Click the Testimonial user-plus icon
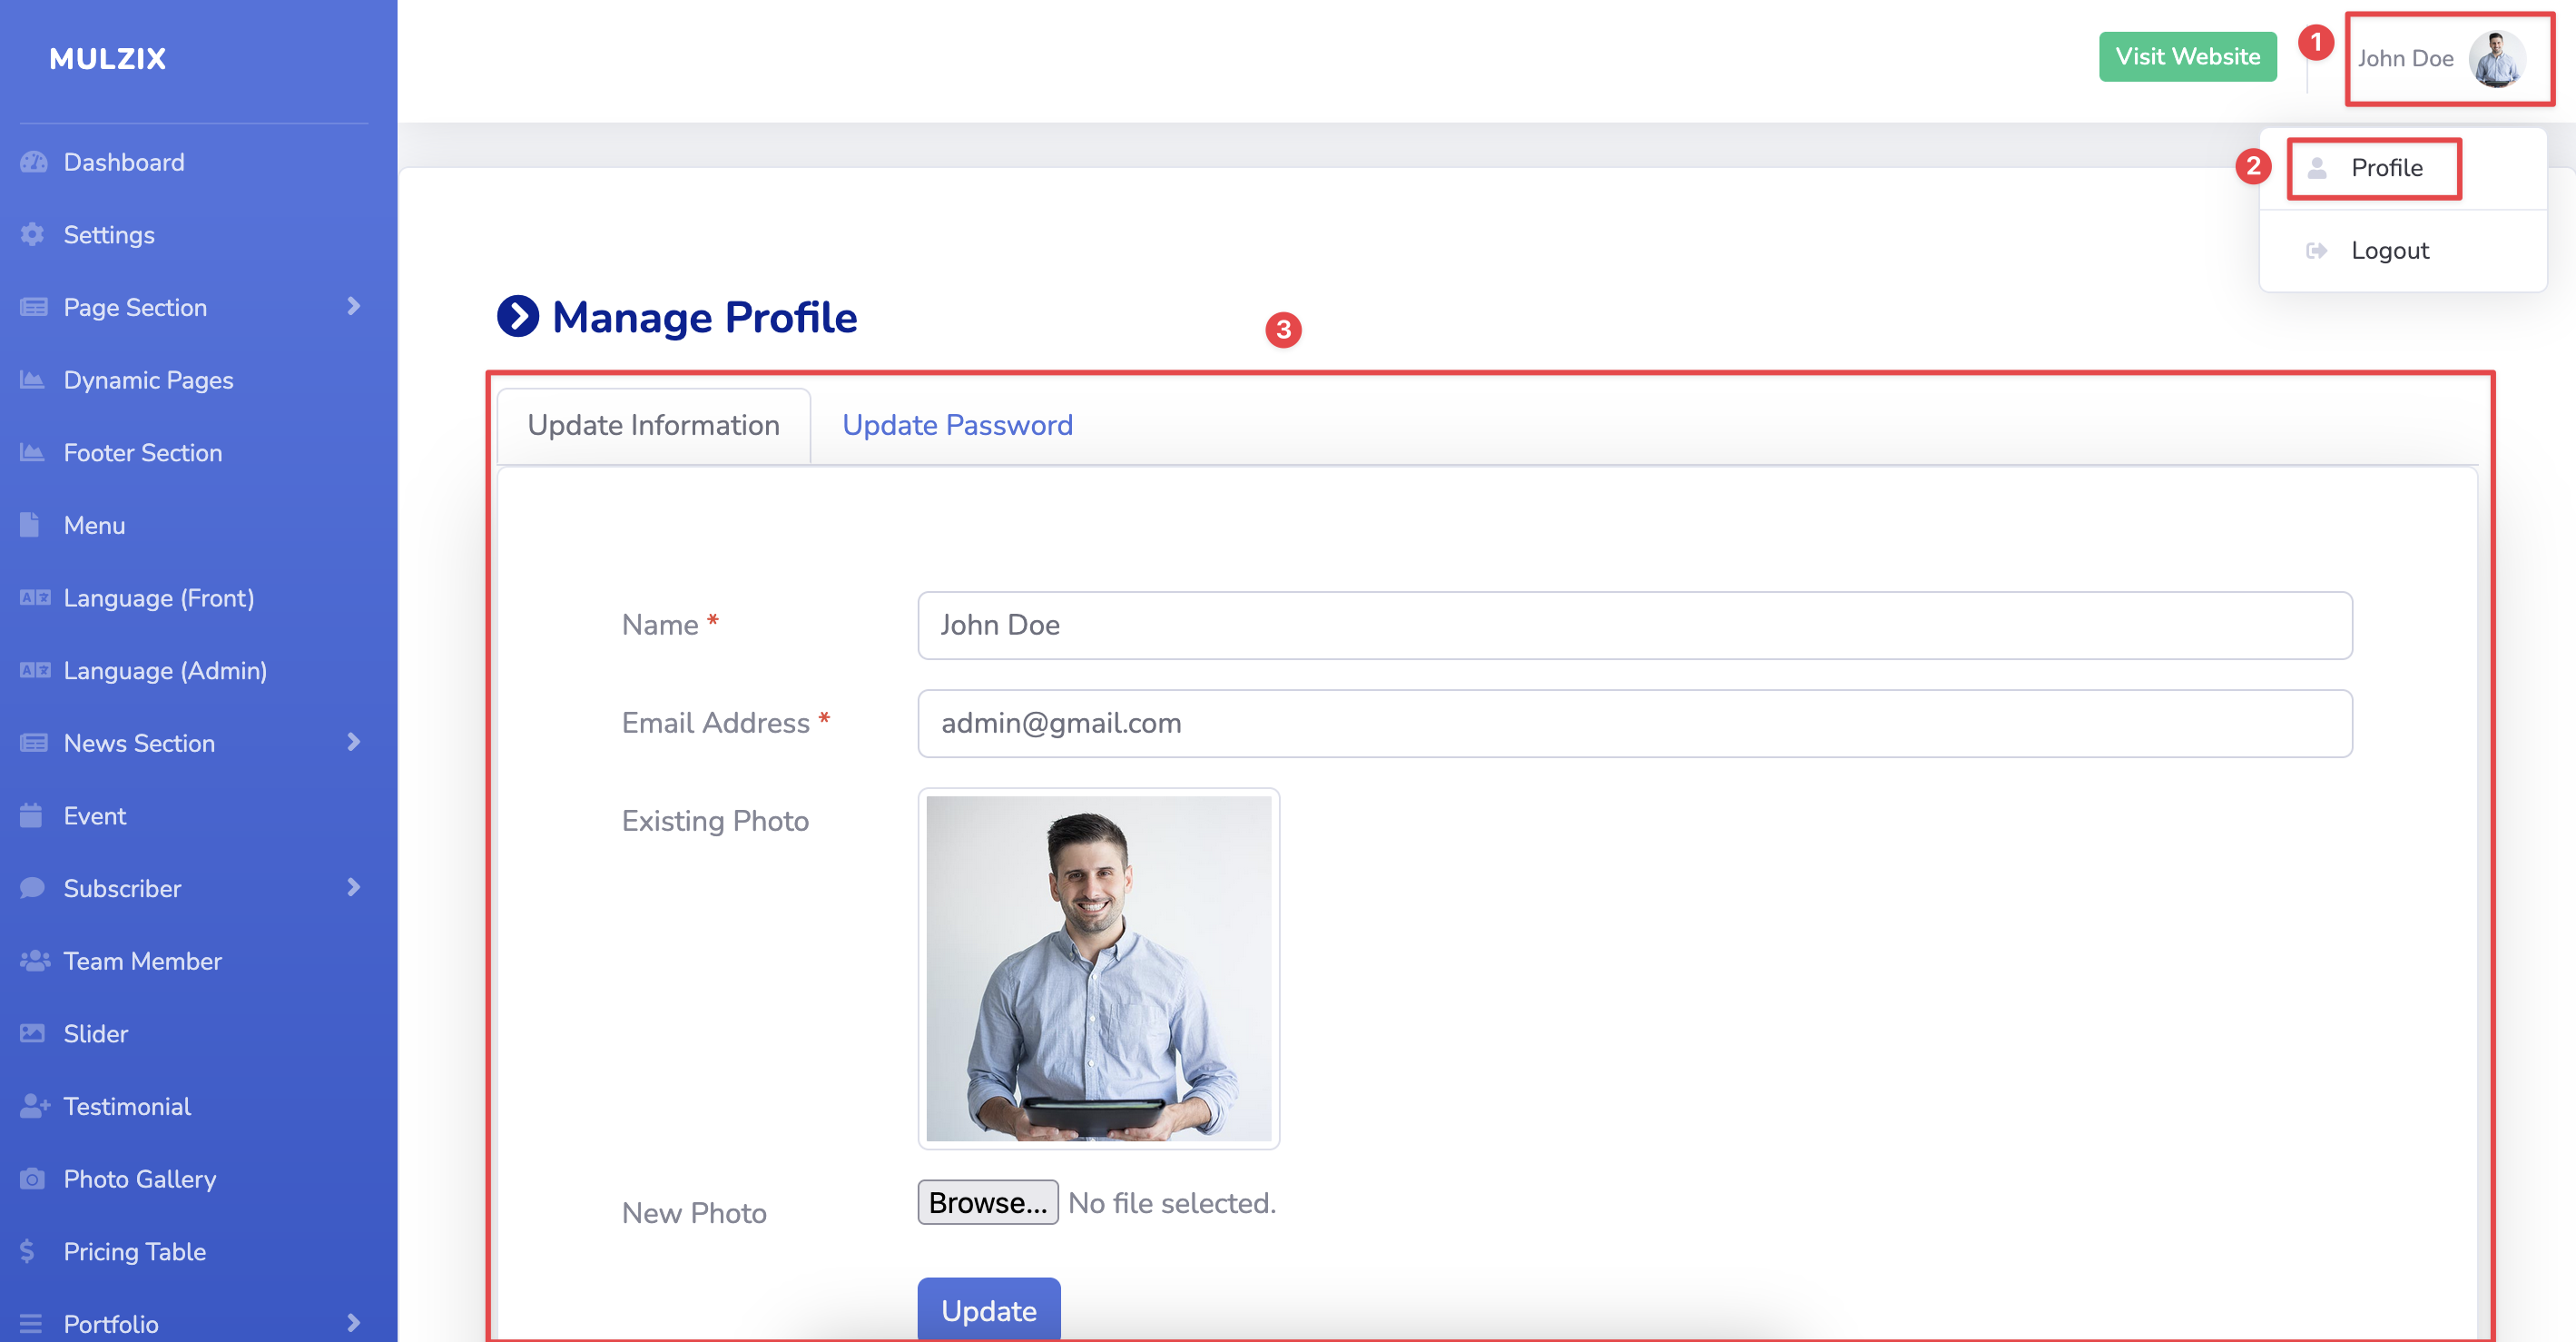 [x=35, y=1105]
